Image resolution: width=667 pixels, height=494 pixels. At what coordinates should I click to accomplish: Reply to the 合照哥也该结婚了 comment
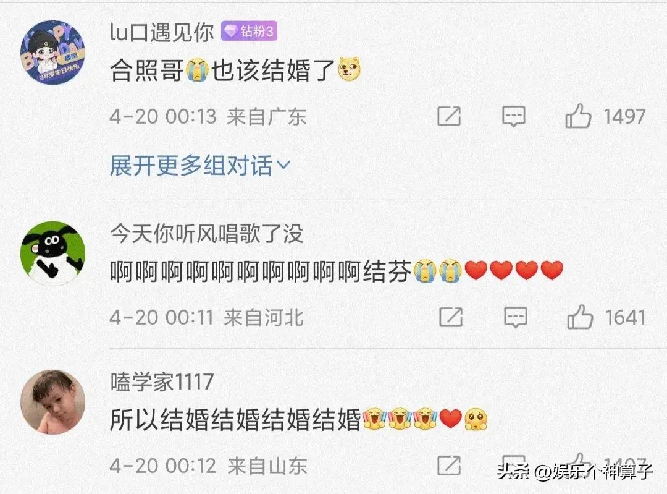(514, 116)
